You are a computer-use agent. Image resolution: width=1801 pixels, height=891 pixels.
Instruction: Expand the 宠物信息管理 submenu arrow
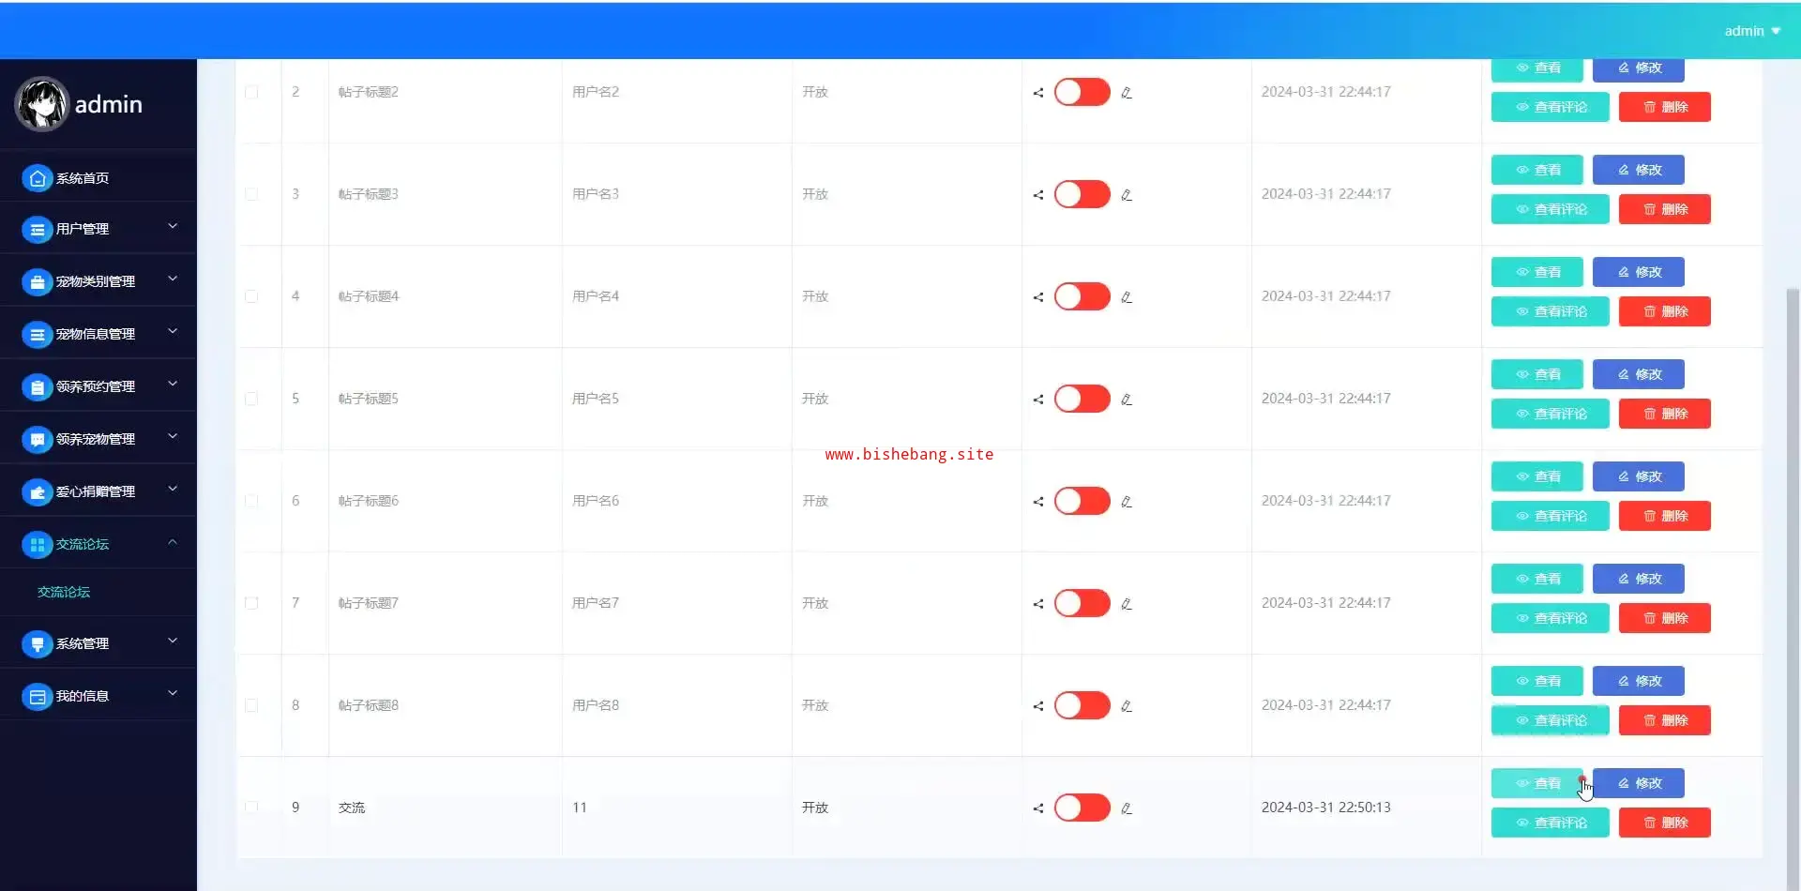point(173,331)
